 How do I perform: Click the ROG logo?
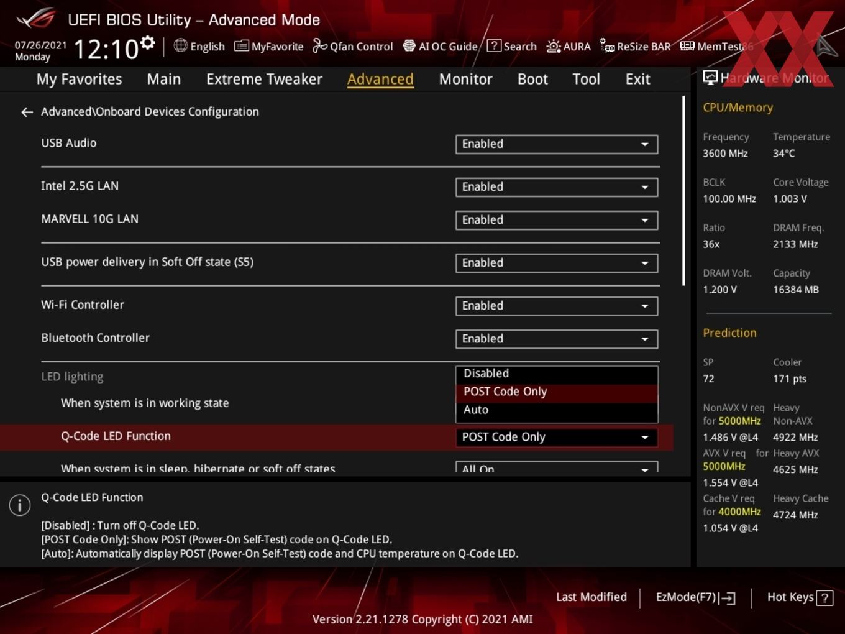36,19
